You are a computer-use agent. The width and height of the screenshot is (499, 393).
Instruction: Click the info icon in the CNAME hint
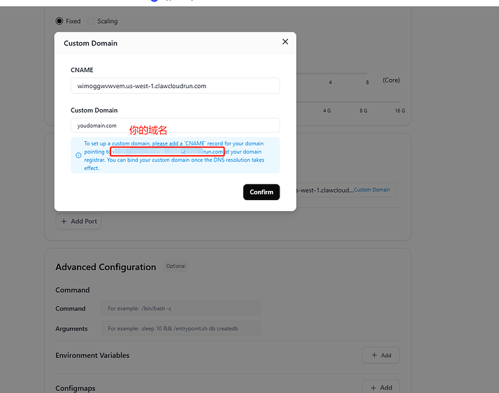[x=78, y=155]
